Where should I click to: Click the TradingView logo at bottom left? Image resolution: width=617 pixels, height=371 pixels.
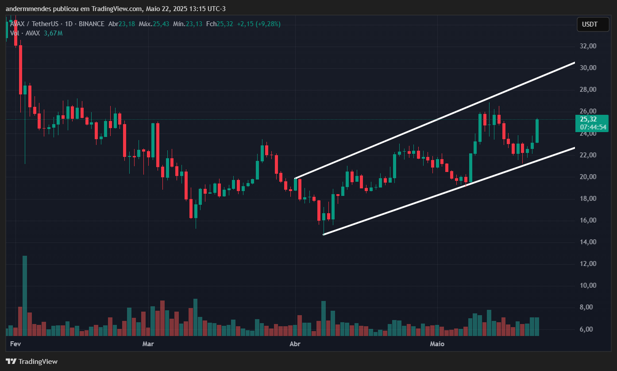pos(31,361)
